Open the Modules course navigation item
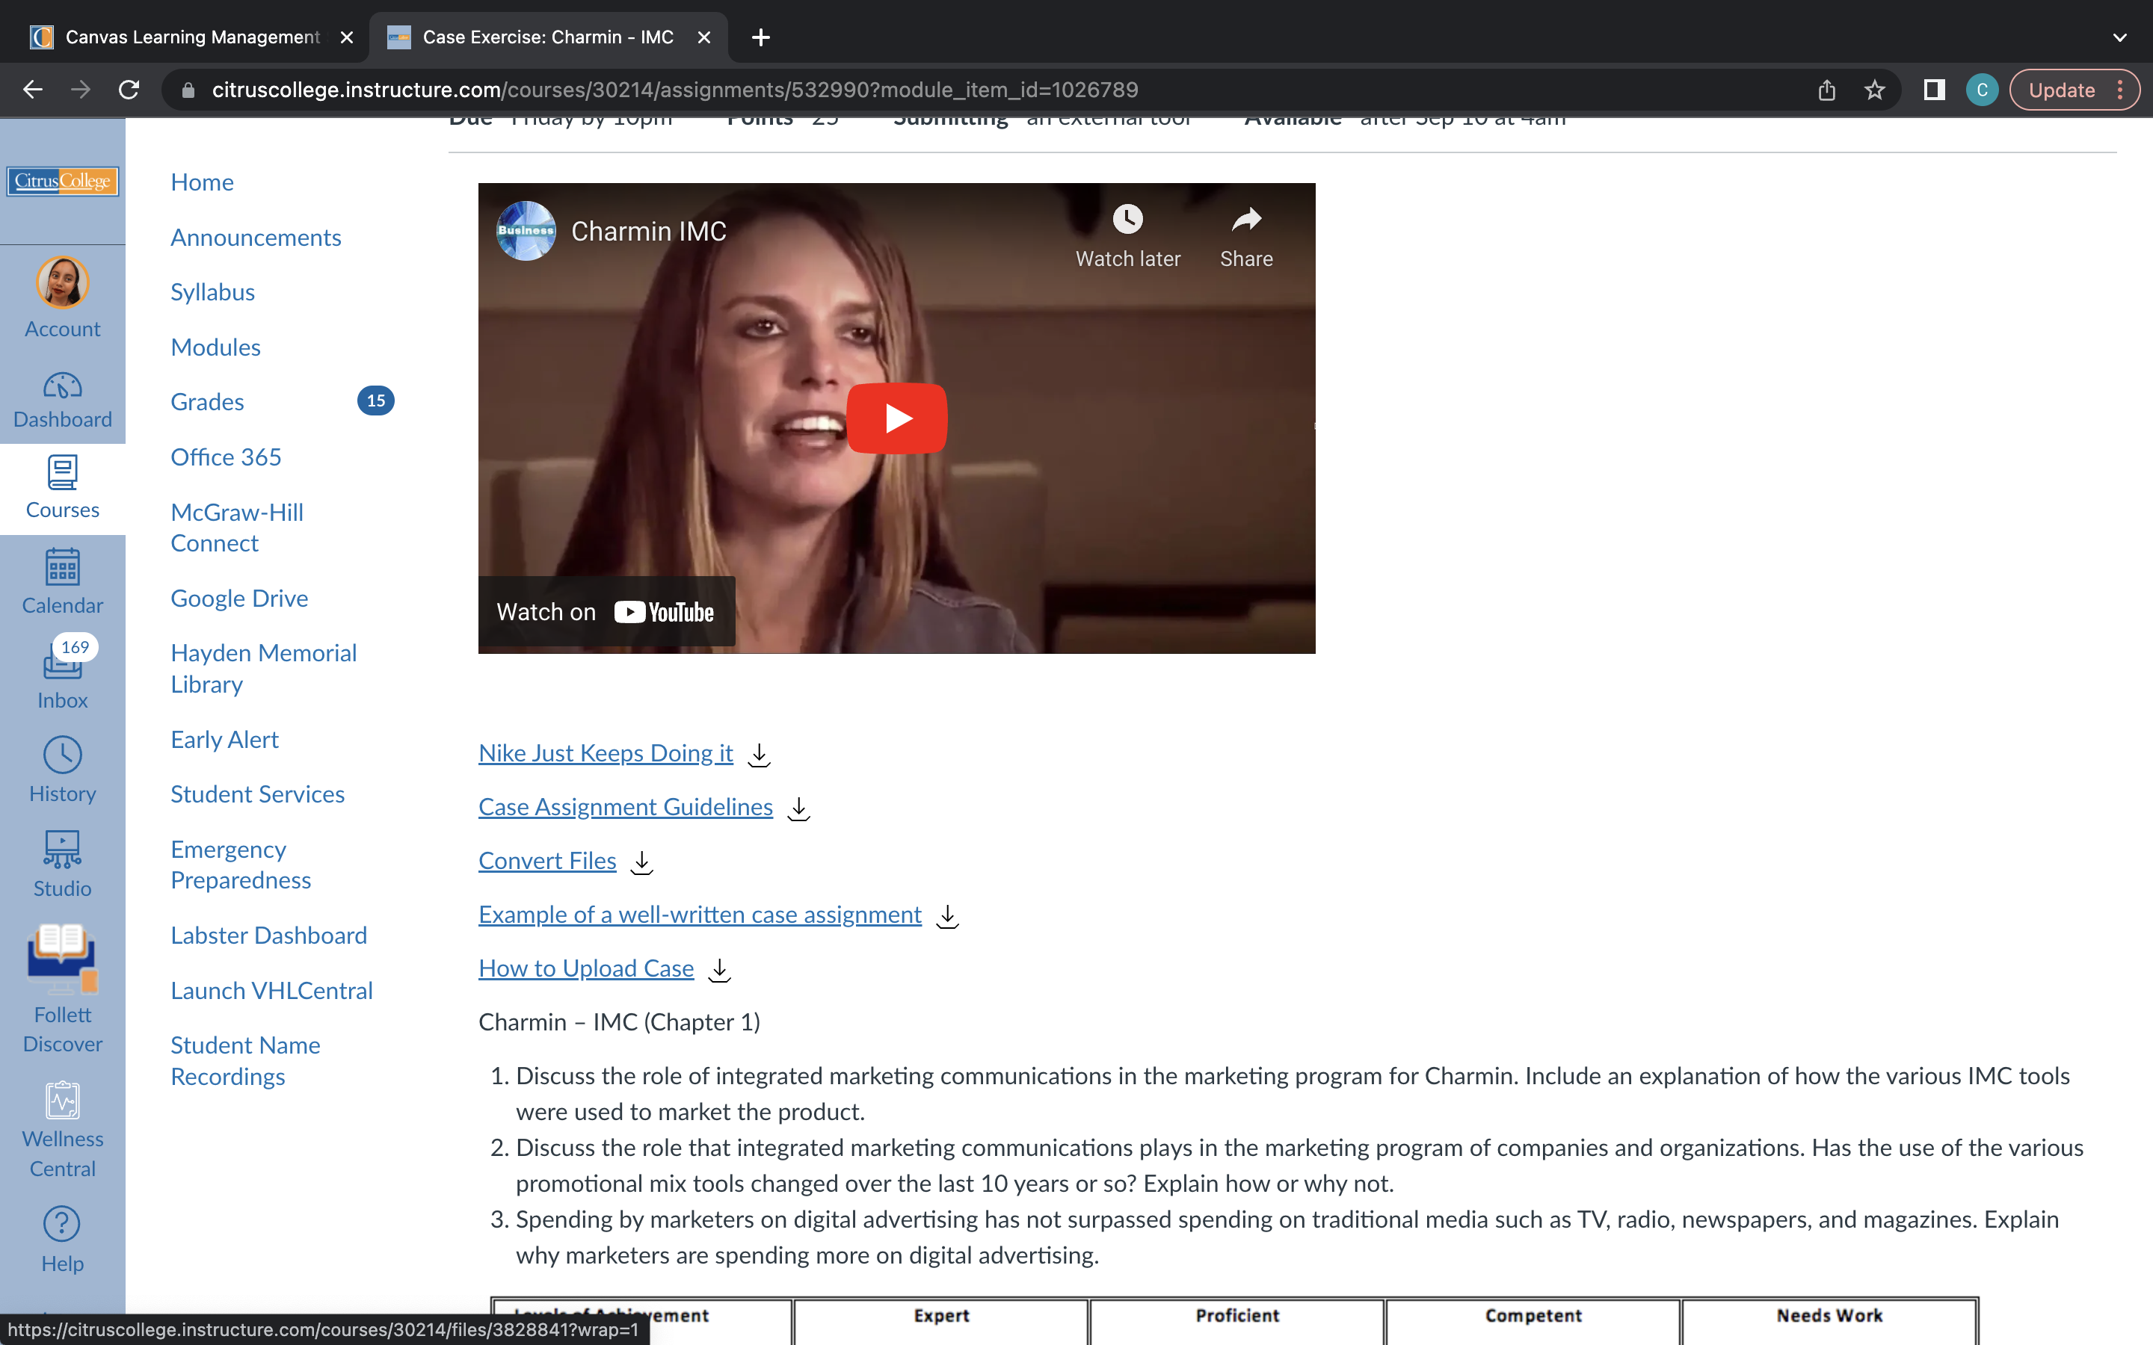The image size is (2153, 1345). (215, 347)
